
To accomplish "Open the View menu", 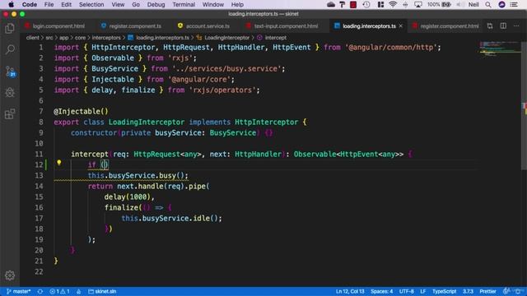I will [118, 4].
